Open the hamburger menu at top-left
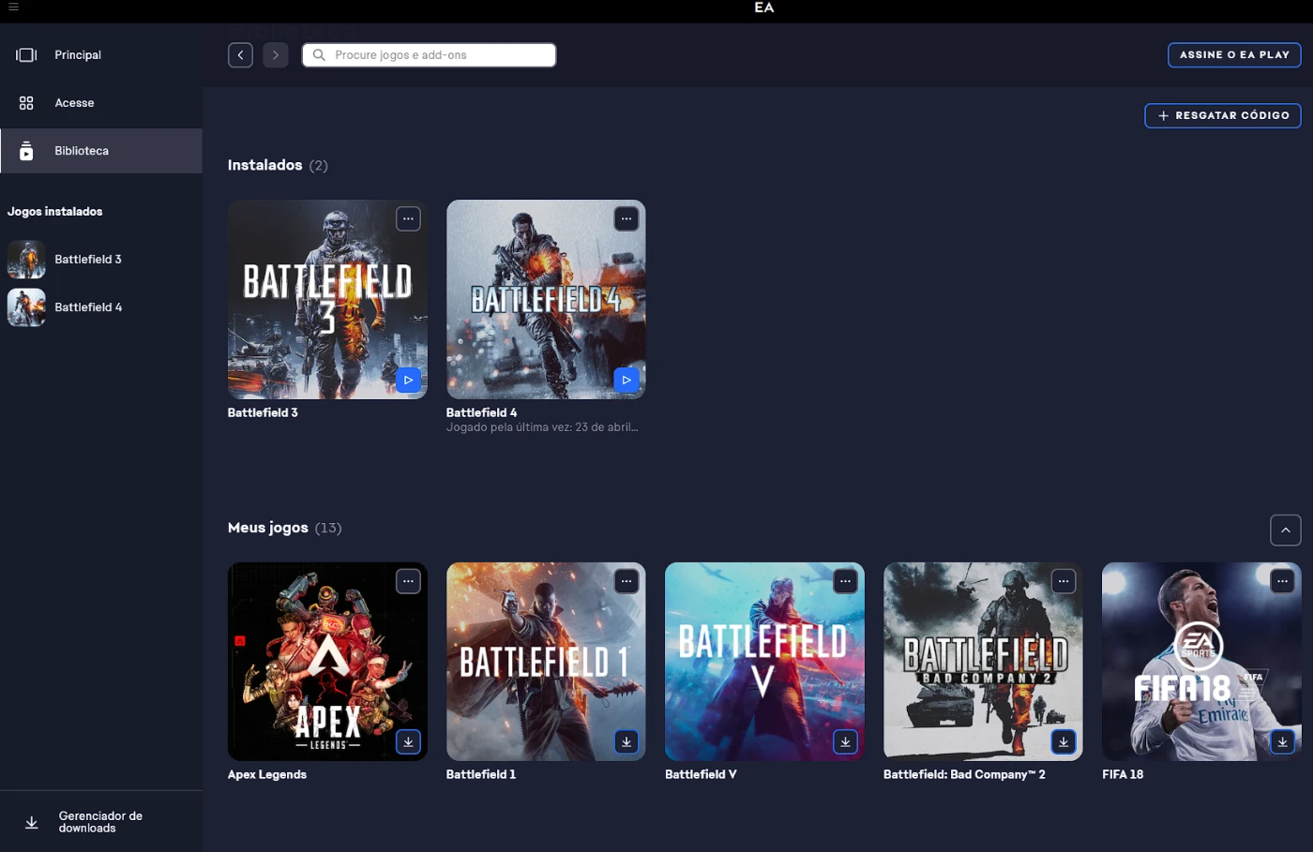Screen dimensions: 1313x852 (13, 7)
